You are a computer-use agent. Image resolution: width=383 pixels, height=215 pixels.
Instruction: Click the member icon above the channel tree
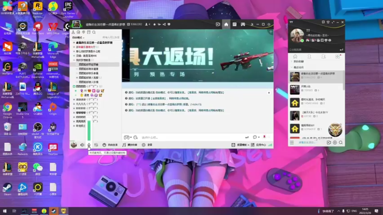[73, 32]
